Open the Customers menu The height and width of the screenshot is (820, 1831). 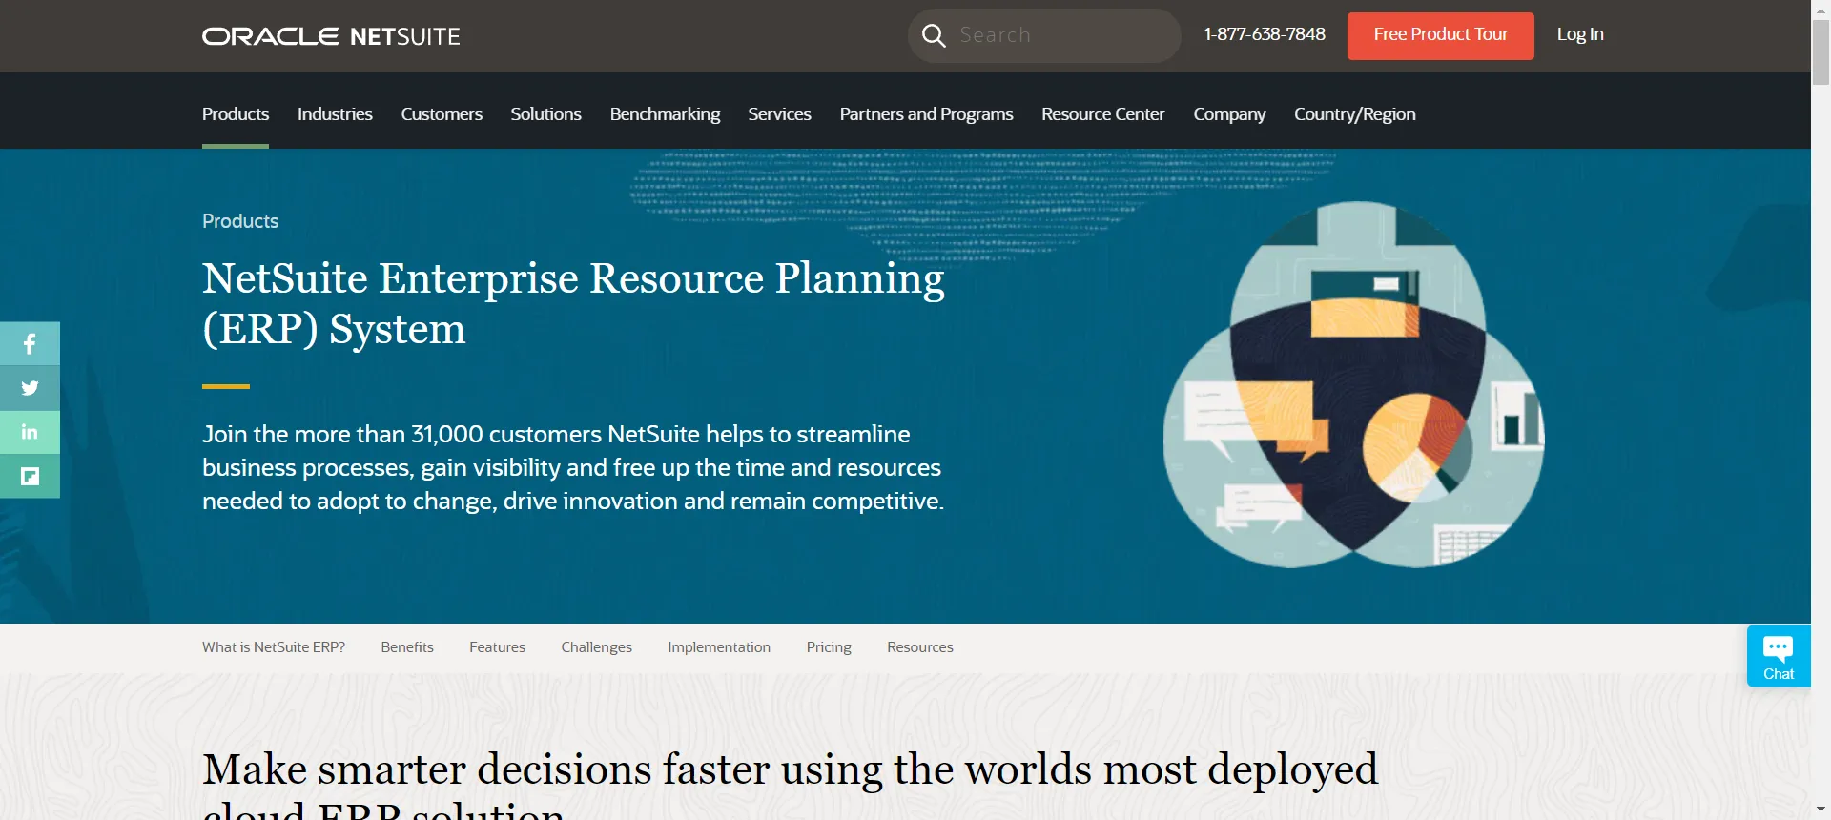442,113
